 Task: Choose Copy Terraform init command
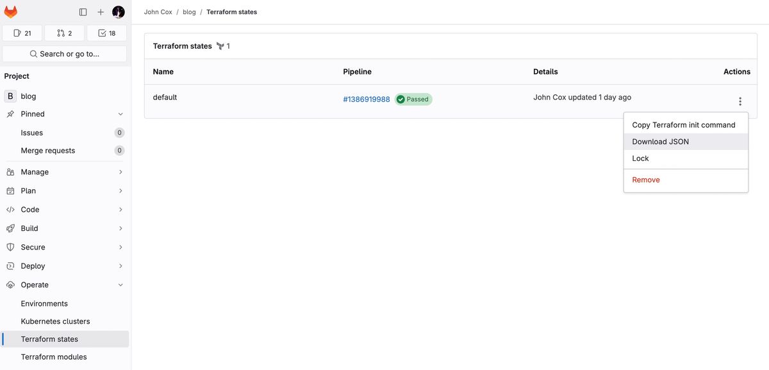tap(683, 125)
